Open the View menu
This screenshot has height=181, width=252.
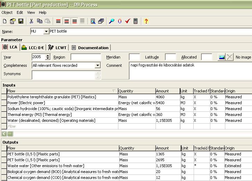31,12
